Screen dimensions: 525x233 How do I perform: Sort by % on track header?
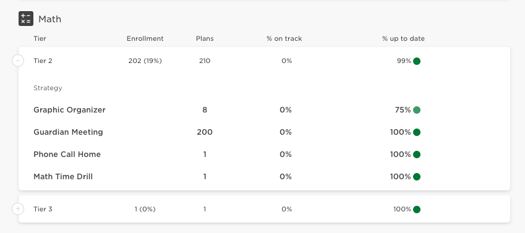284,38
